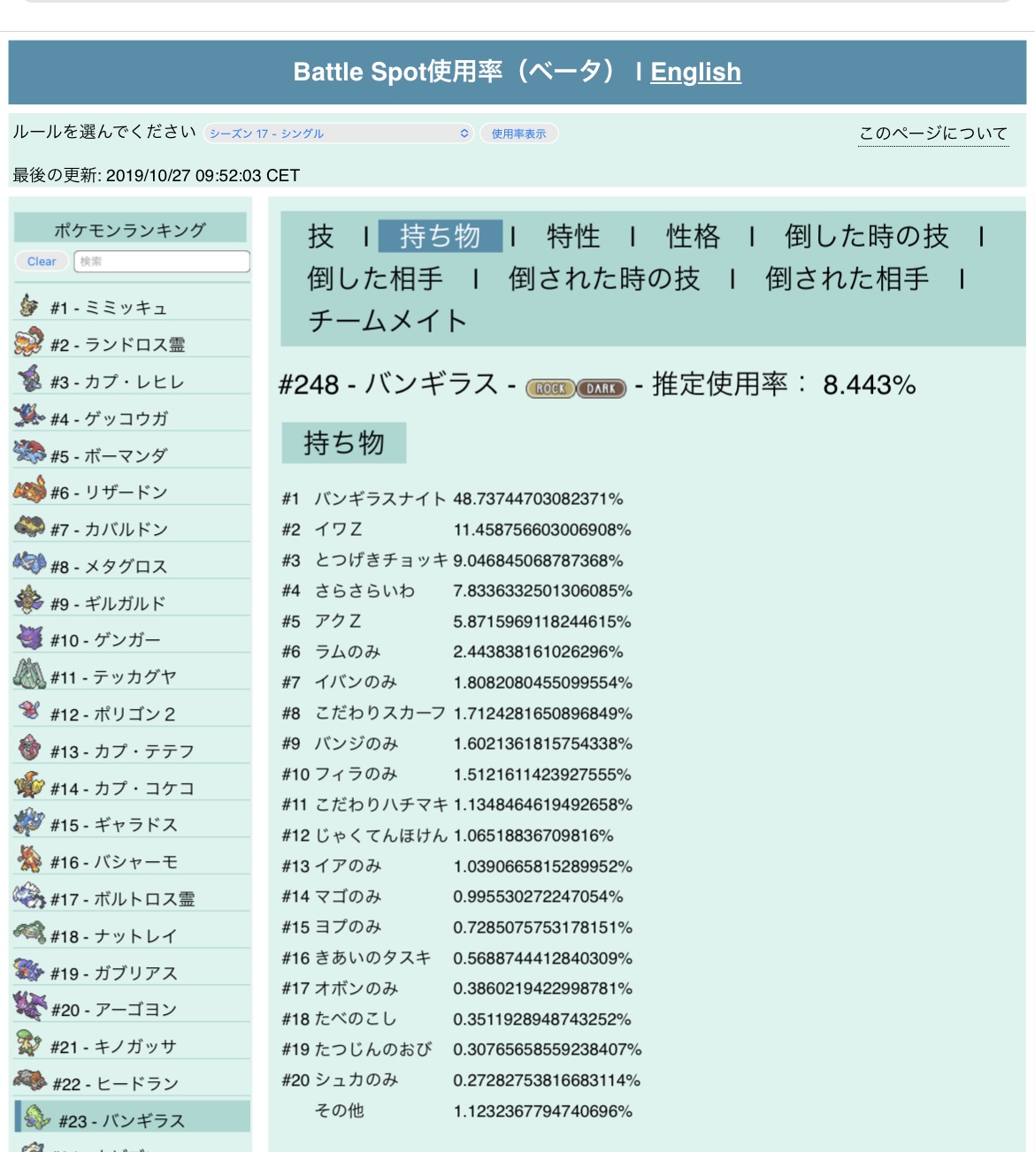Click the ゲッコウガ sprite icon

click(x=29, y=416)
